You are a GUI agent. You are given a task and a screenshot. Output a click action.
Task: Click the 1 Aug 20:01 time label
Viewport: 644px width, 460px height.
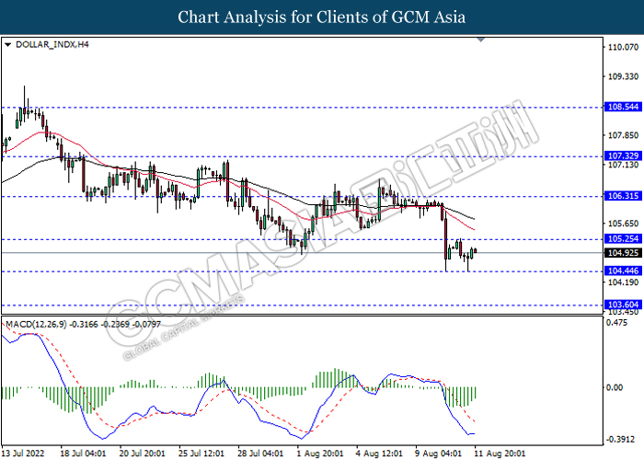(x=320, y=454)
